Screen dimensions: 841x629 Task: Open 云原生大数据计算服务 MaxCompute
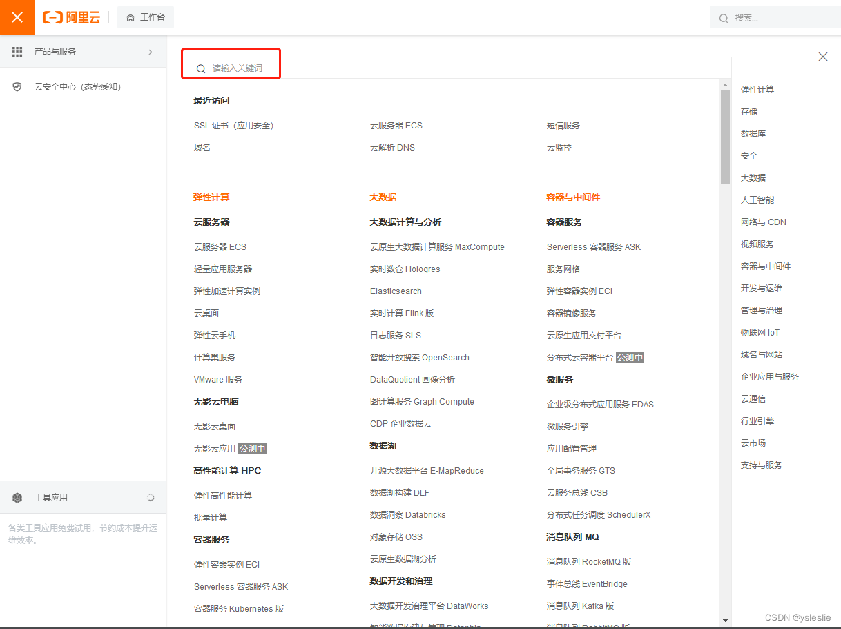(437, 247)
